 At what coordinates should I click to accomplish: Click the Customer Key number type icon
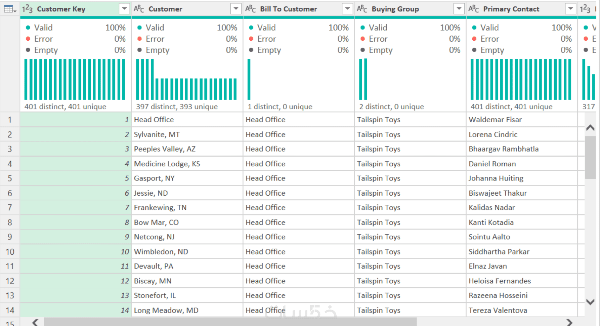pos(27,9)
